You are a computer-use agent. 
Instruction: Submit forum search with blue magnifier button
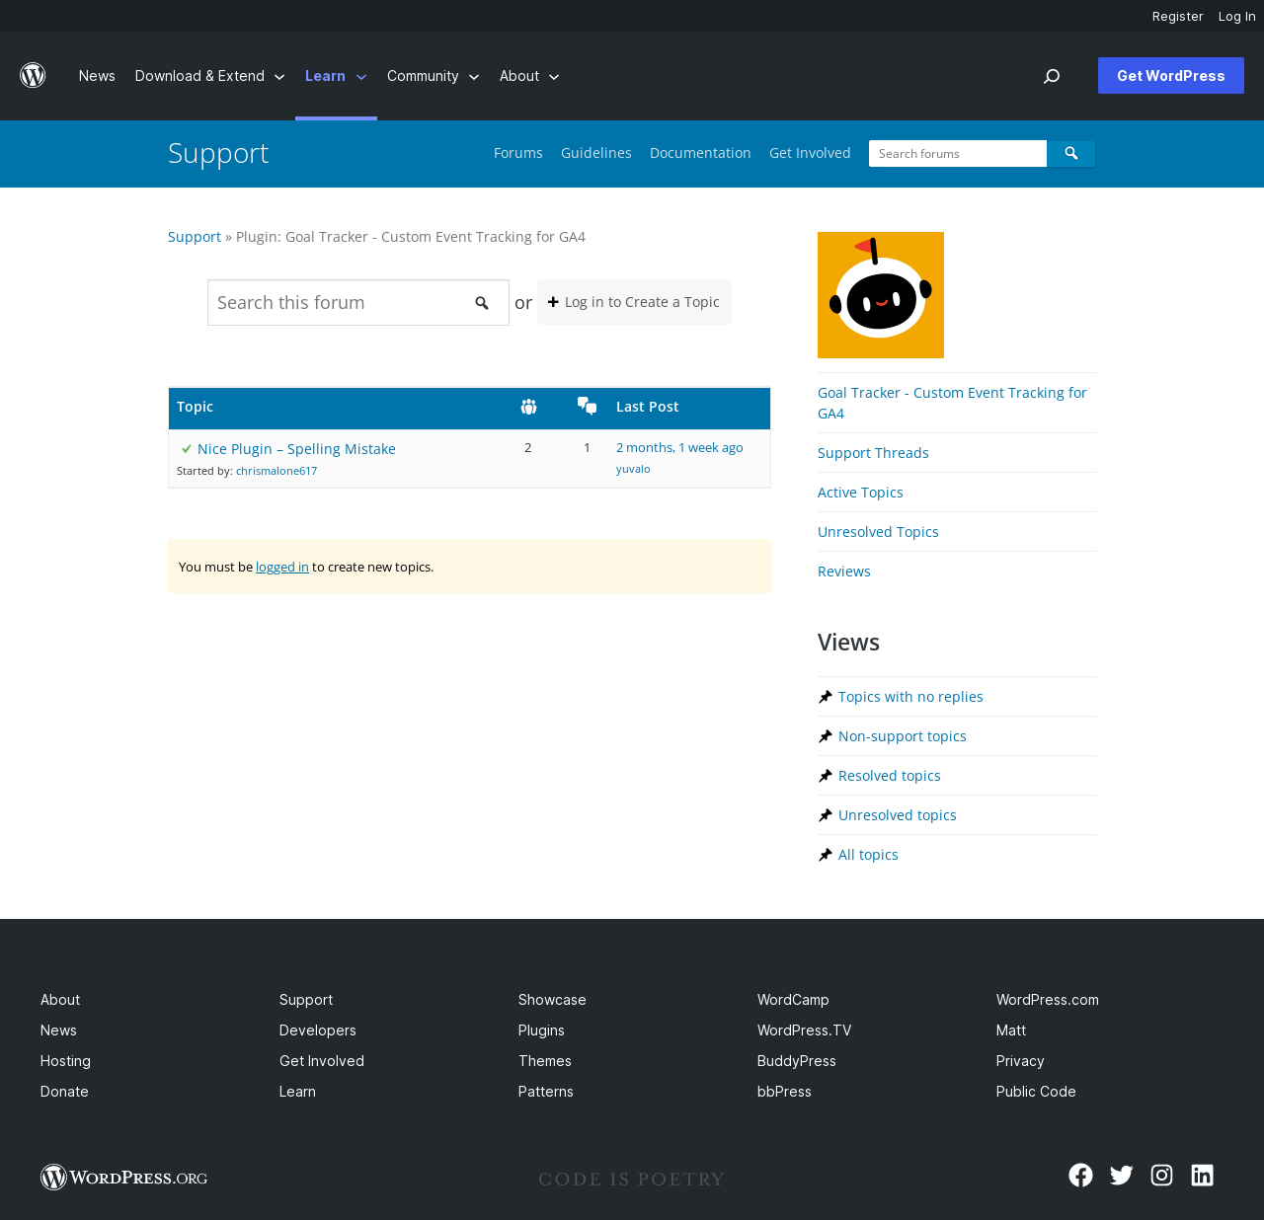[x=1071, y=153]
